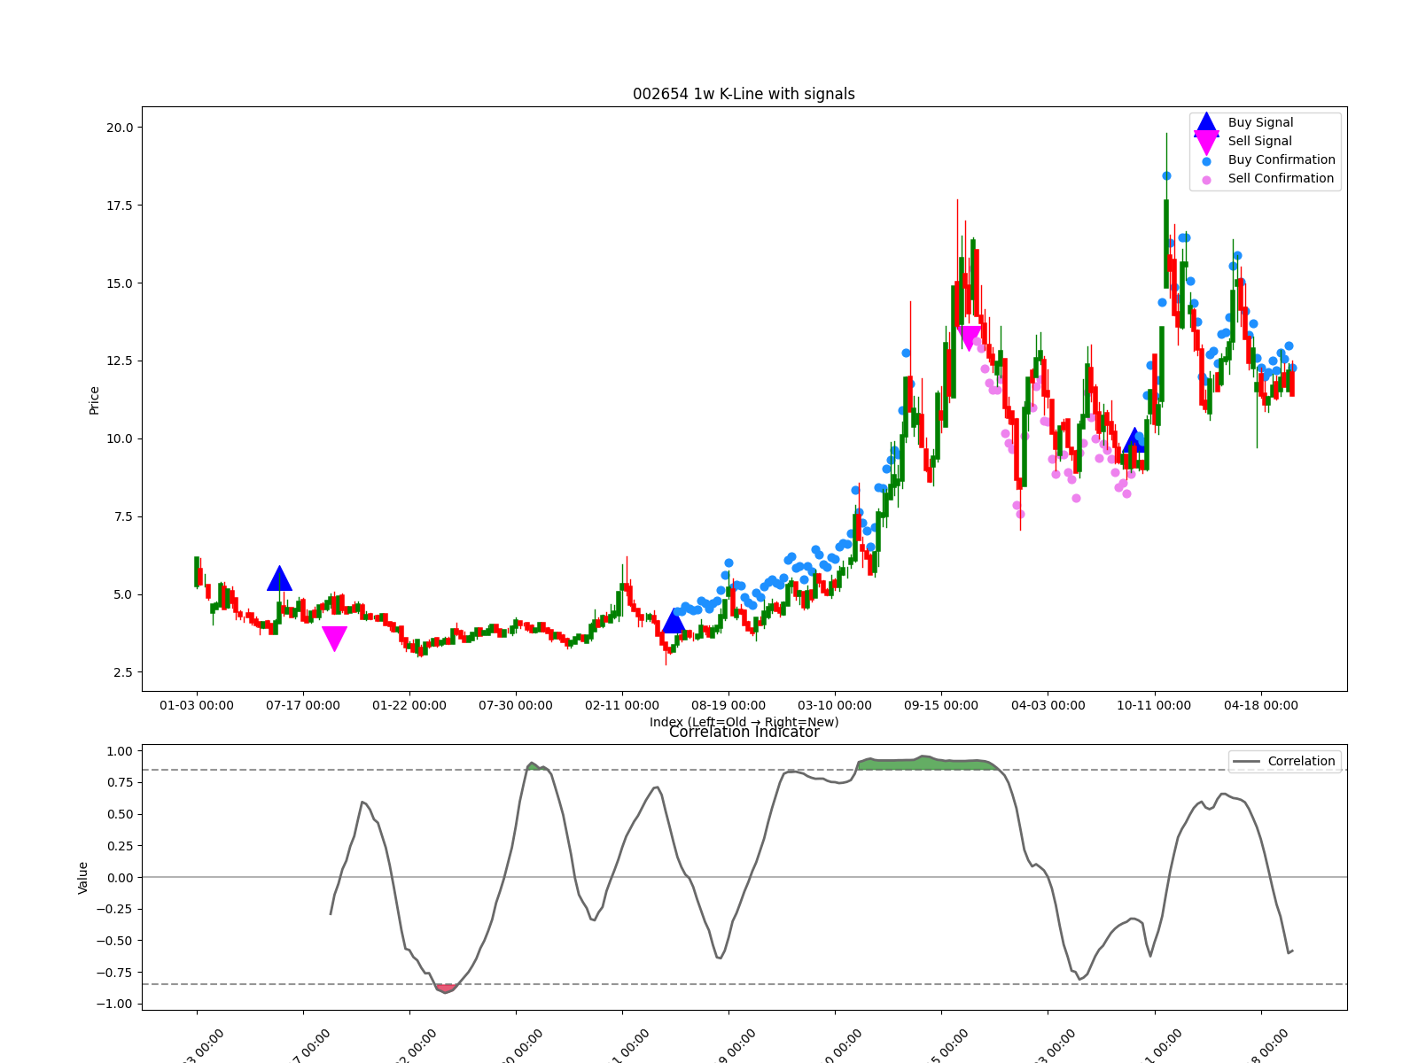Screen dimensions: 1418x1063
Task: Click the '20.0' price tick label
Action: (120, 128)
